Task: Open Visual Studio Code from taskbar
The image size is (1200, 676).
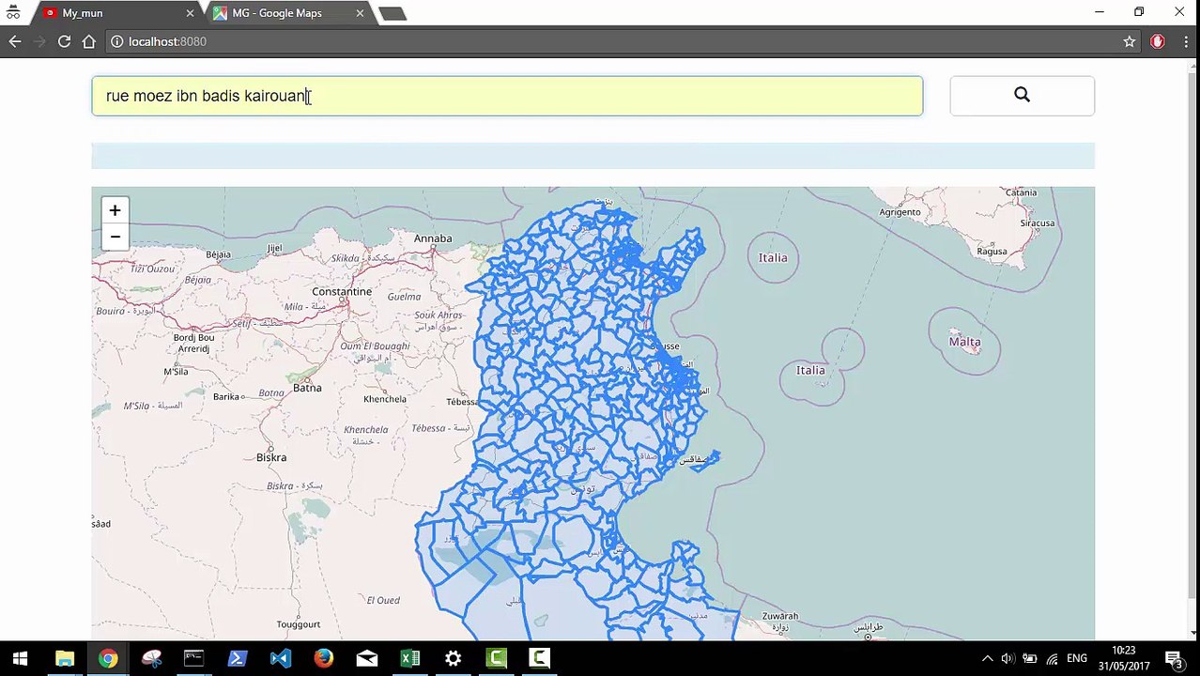Action: pyautogui.click(x=281, y=658)
